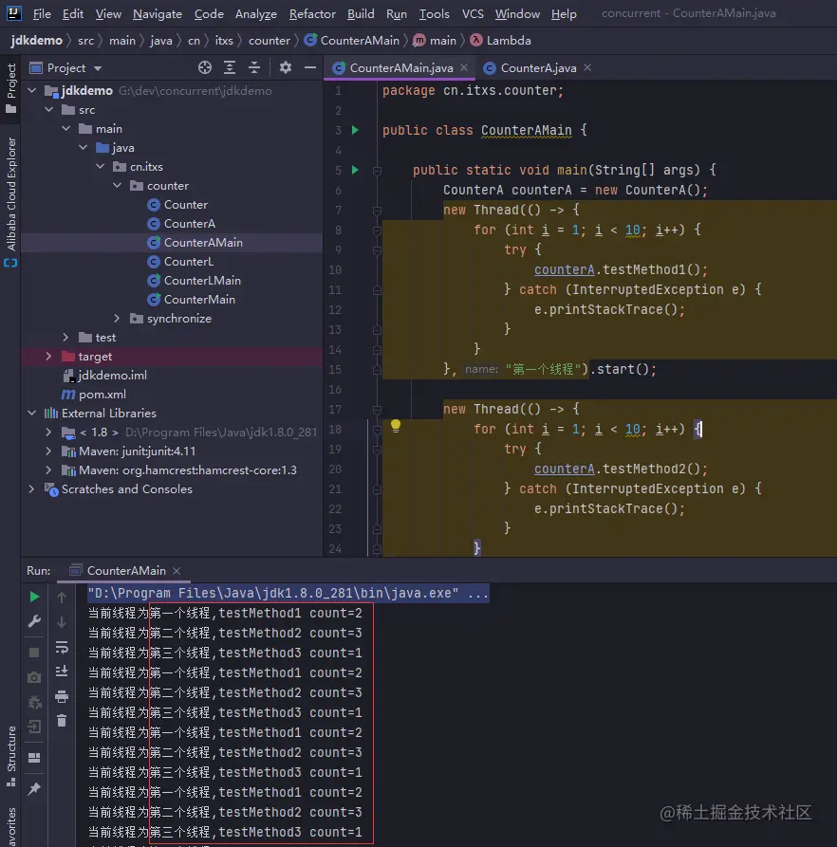Click the Lambda breadcrumb
Image resolution: width=837 pixels, height=847 pixels.
pos(501,41)
